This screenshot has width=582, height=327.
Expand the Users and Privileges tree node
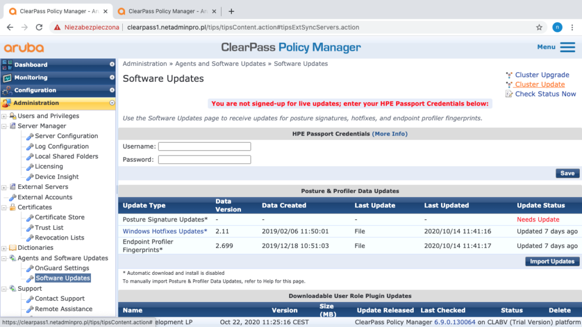point(5,116)
